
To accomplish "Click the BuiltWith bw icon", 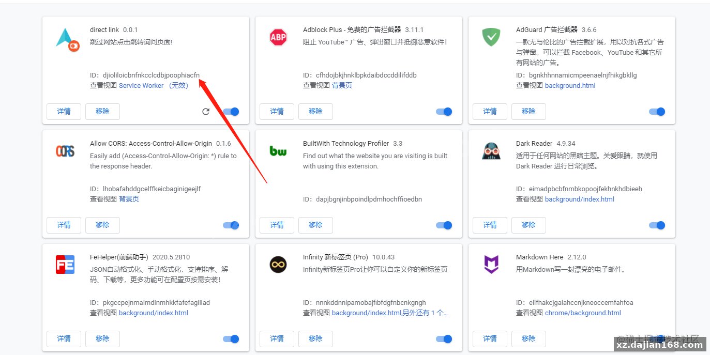I will [278, 151].
